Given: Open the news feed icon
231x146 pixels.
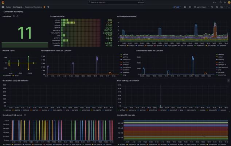Looking at the screenshot, I should 225,2.
